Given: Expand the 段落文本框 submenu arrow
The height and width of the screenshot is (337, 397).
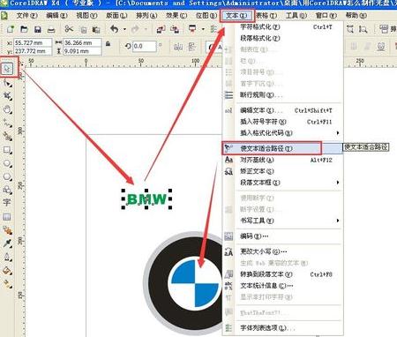Looking at the screenshot, I should tap(338, 183).
